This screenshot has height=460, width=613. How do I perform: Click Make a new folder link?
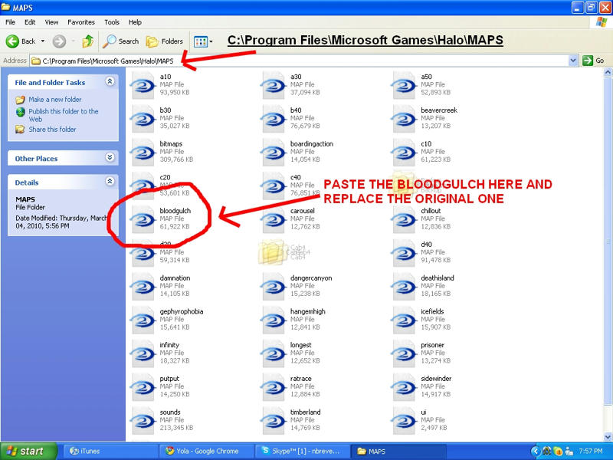coord(54,100)
